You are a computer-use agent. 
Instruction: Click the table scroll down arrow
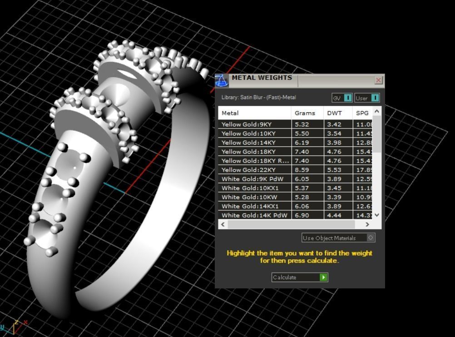tap(377, 215)
